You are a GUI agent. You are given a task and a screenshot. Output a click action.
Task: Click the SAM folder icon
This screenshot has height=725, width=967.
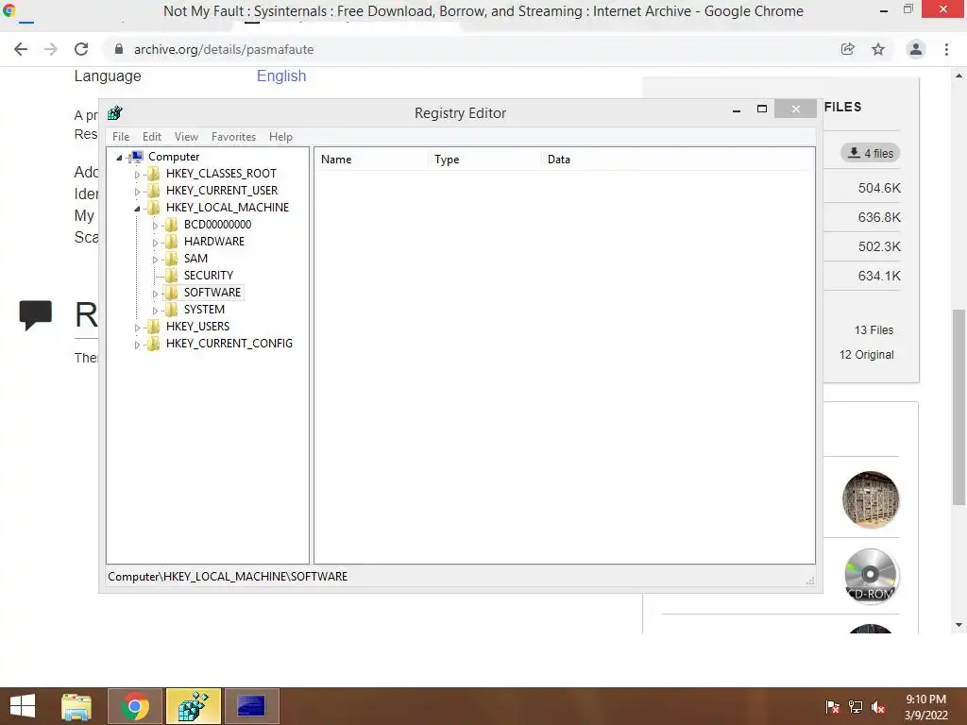[172, 259]
